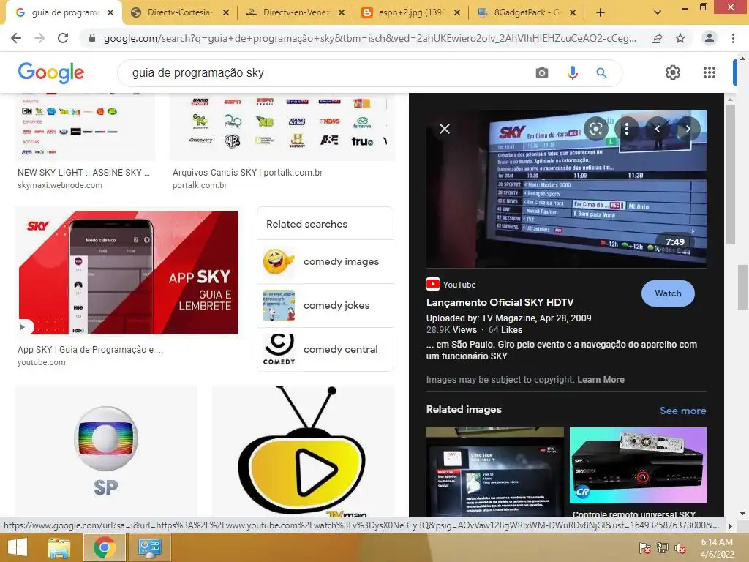Open preview image more options menu
The image size is (749, 562).
[627, 129]
